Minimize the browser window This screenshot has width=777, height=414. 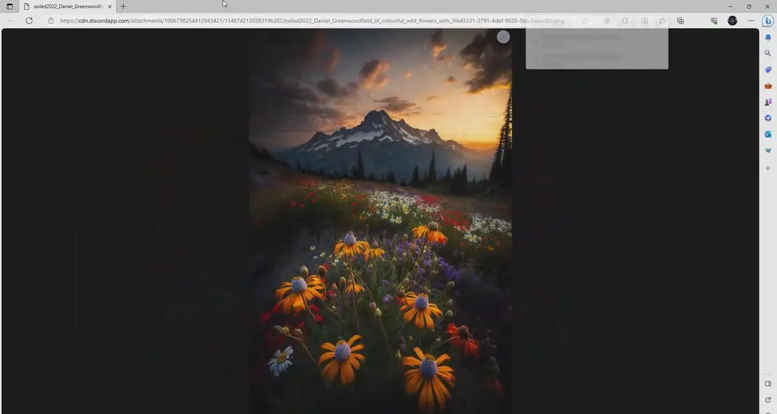pos(730,6)
